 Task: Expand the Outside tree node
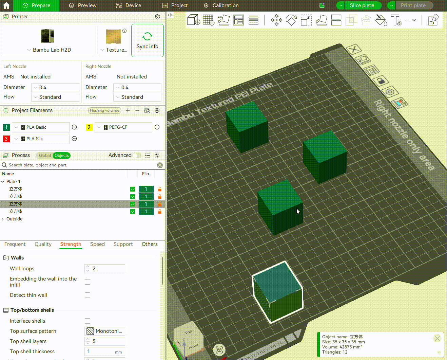[3, 219]
